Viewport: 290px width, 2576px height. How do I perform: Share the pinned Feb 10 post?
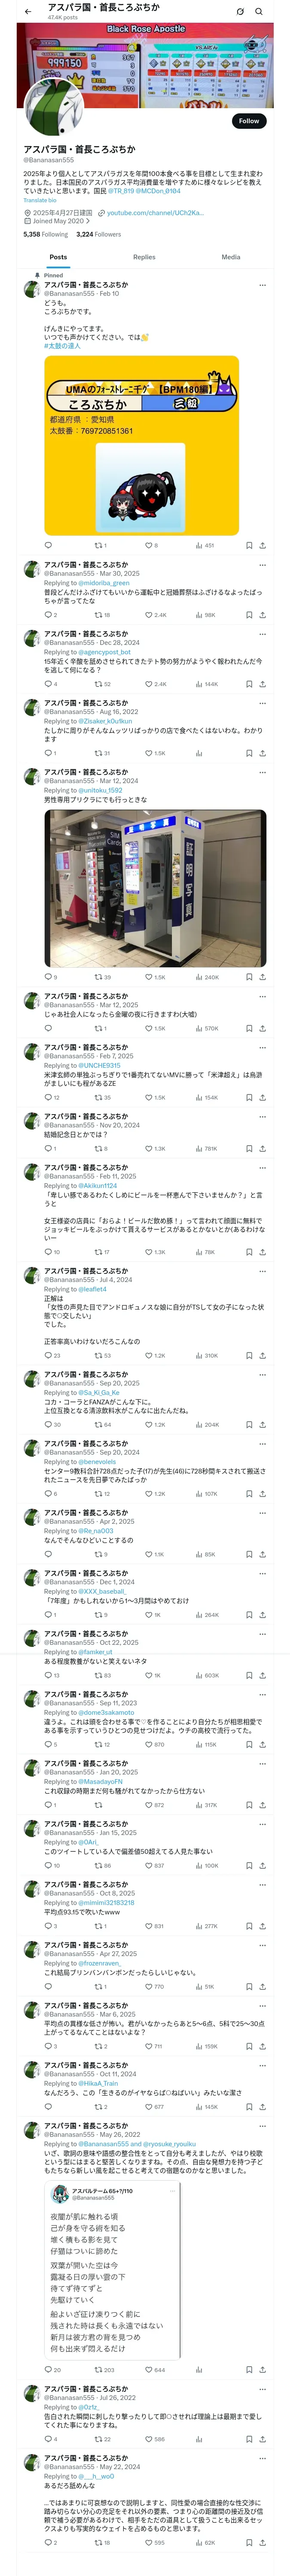click(262, 545)
